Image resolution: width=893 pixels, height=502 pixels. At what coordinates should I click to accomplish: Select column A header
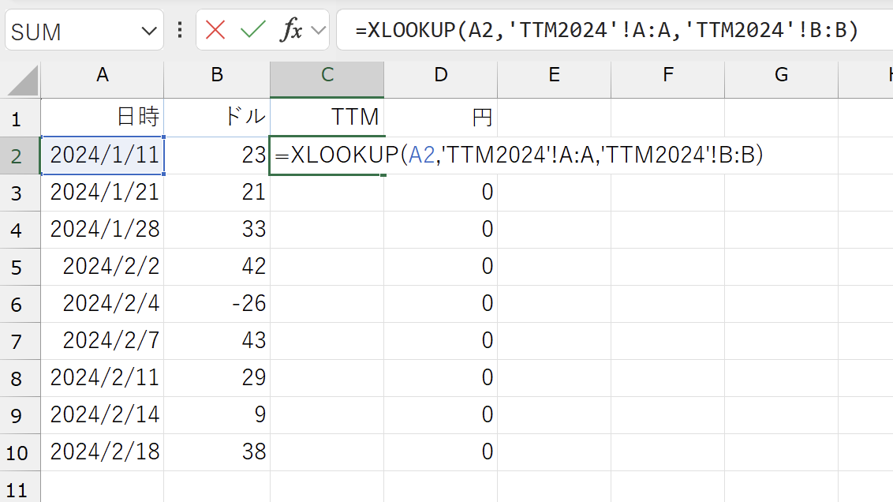coord(103,75)
